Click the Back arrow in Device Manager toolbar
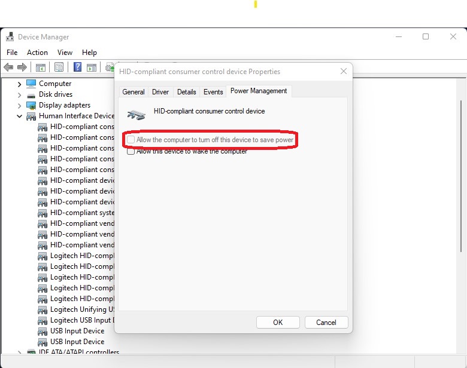467x368 pixels. pos(8,67)
